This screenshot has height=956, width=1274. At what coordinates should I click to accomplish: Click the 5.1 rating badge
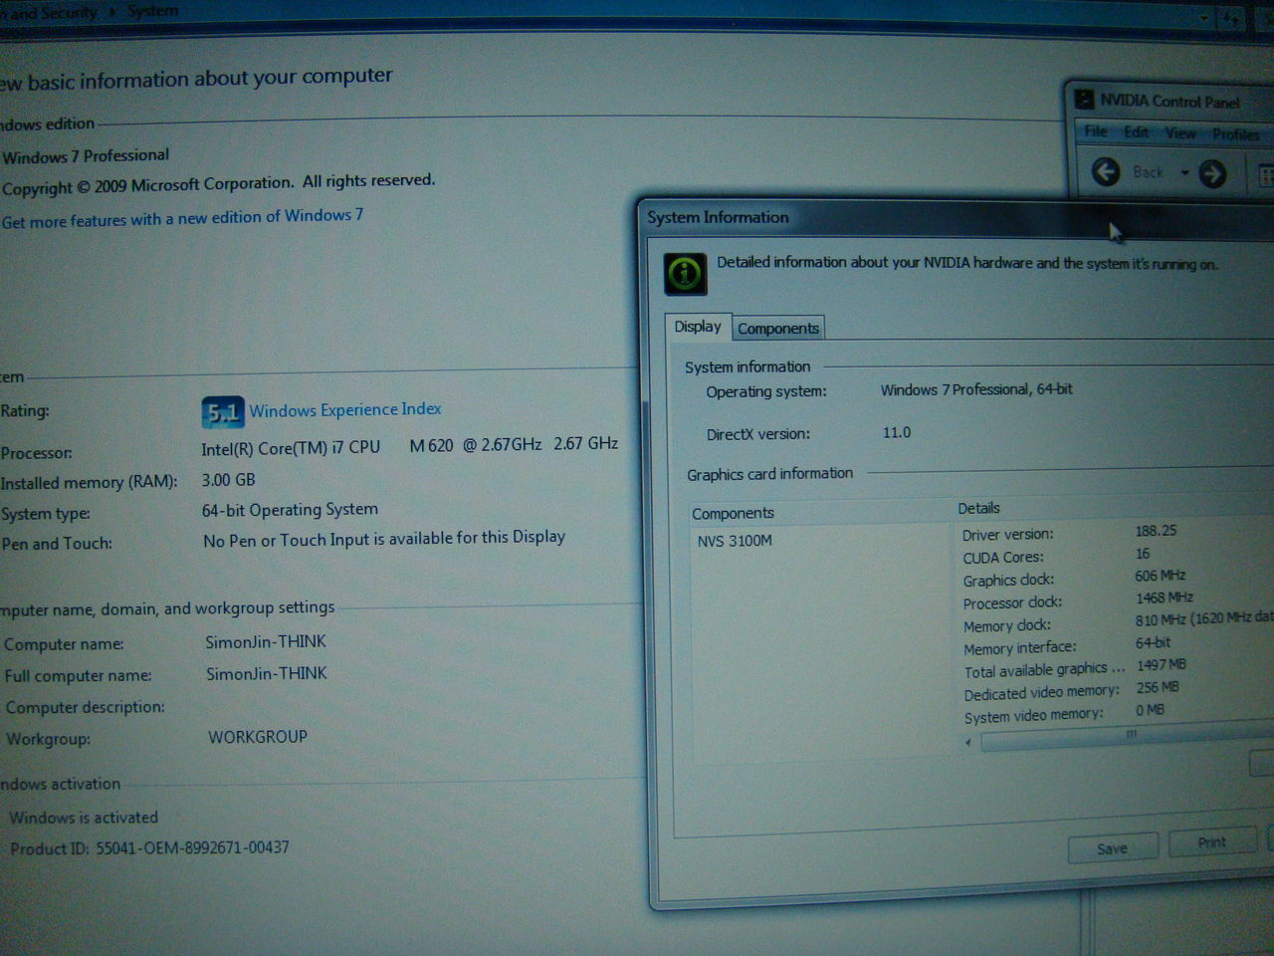(x=223, y=411)
